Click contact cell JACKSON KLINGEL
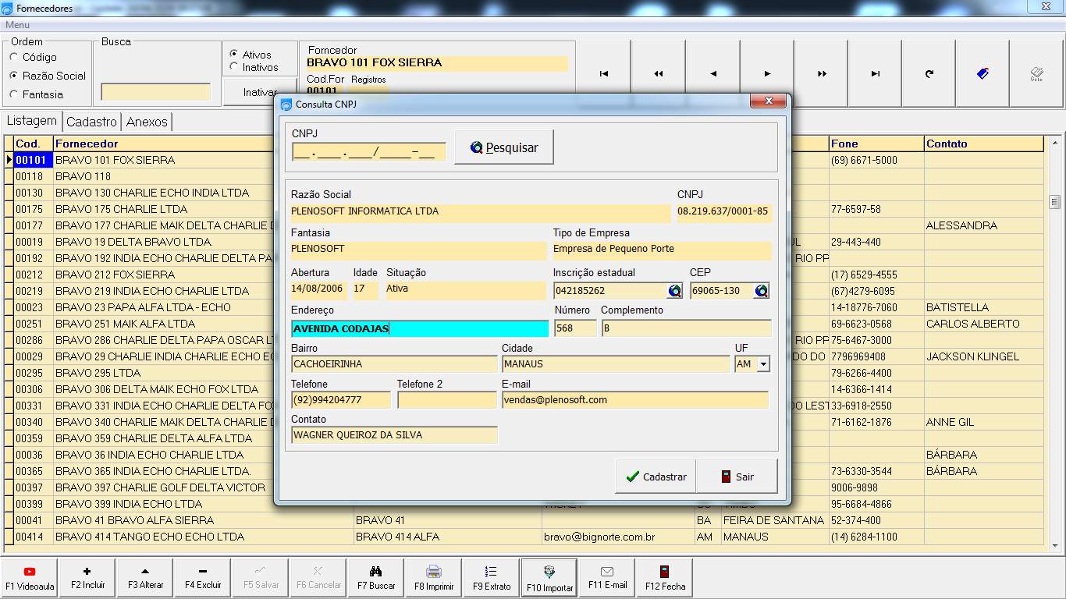The height and width of the screenshot is (599, 1066). click(983, 356)
